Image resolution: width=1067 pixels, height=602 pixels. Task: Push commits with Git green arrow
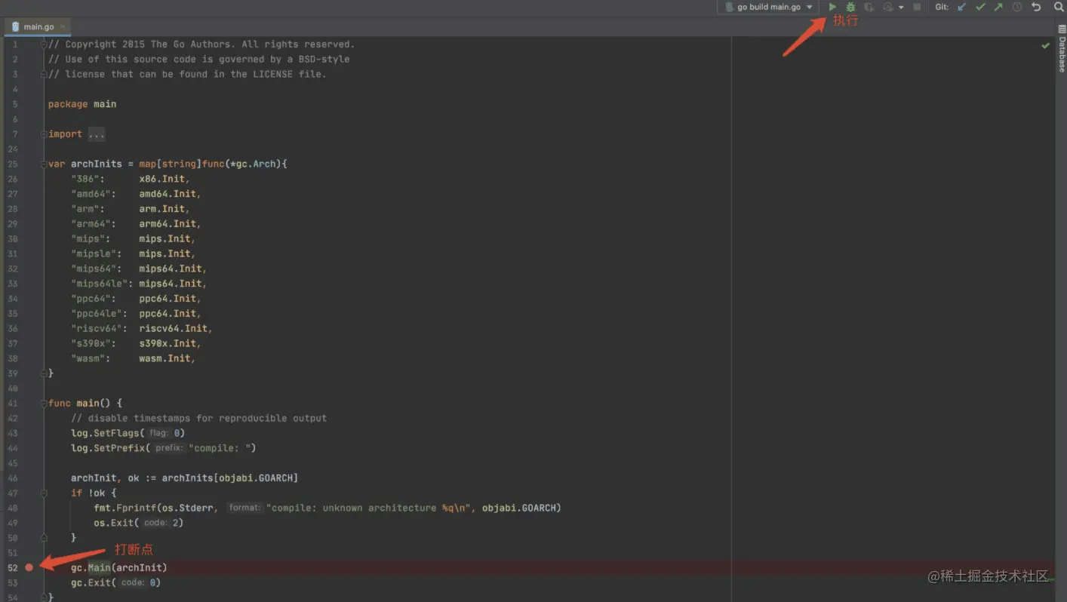(998, 7)
